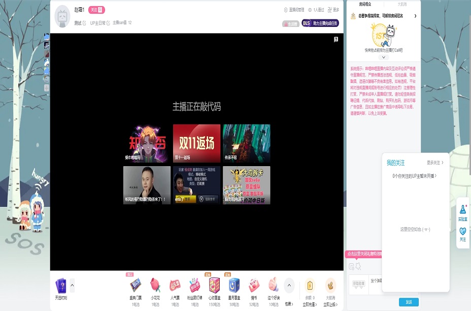Open the 天选时刻 lottery card icon
This screenshot has height=311, width=471.
[61, 286]
